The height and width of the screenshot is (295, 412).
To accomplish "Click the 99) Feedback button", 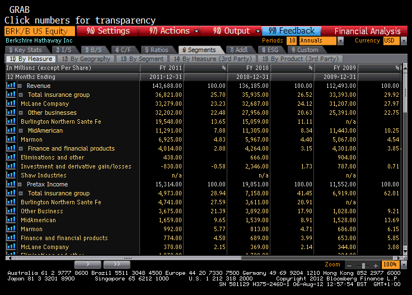I will point(291,31).
